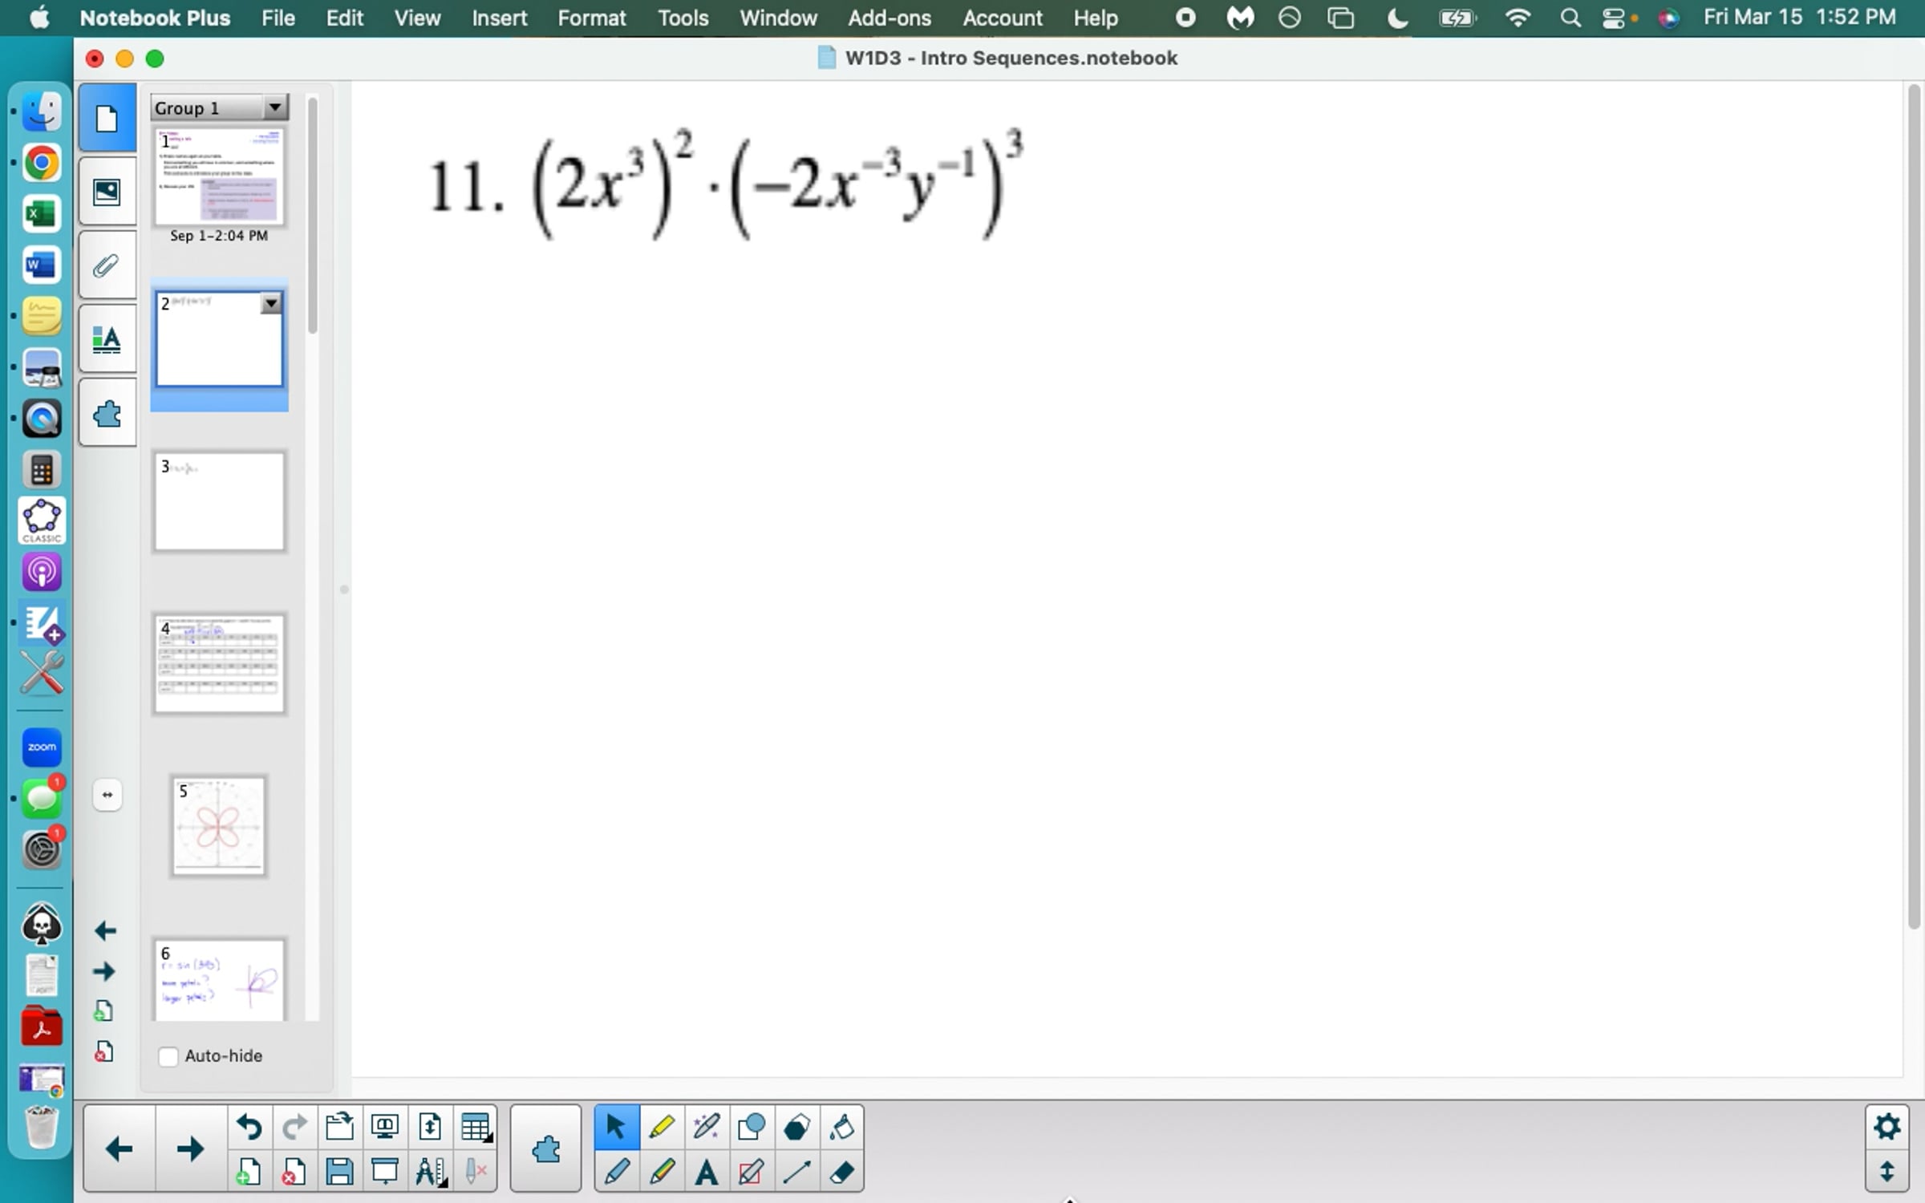This screenshot has height=1203, width=1925.
Task: Choose the Fill bucket tool
Action: 841,1127
